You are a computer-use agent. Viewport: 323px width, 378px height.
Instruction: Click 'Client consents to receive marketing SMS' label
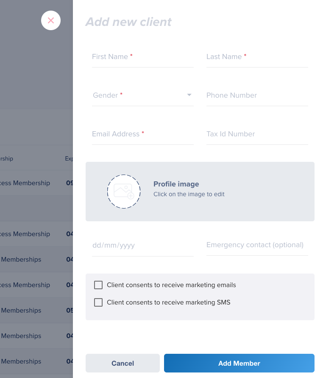(168, 302)
